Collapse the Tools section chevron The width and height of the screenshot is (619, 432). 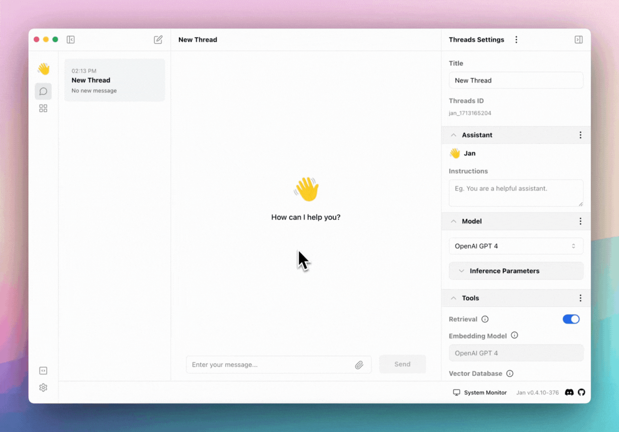(453, 298)
